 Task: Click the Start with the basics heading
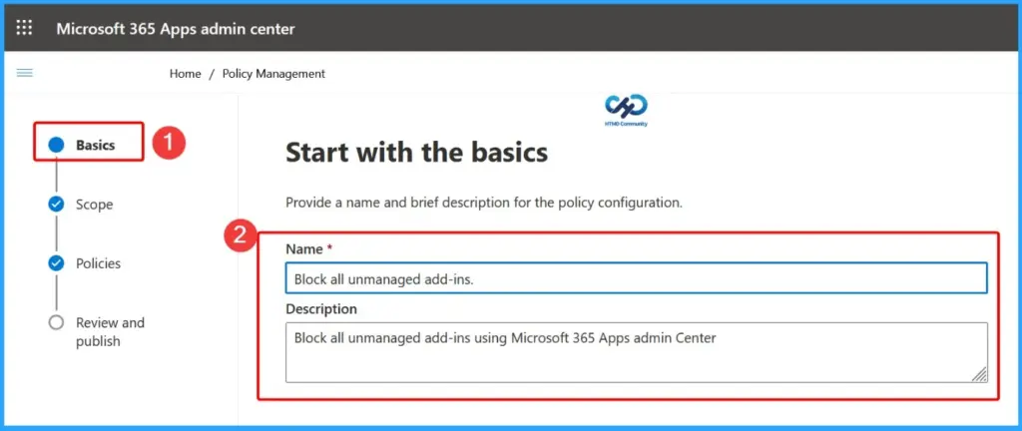click(x=416, y=153)
